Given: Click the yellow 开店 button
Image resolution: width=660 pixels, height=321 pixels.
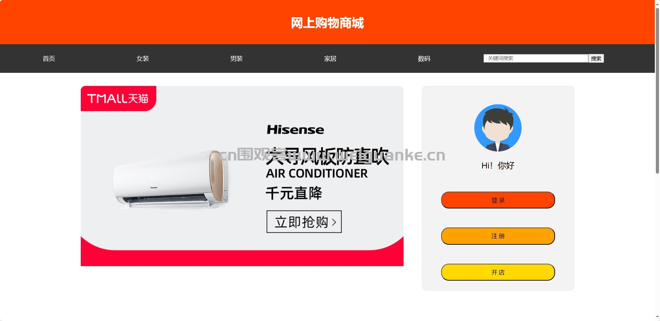Looking at the screenshot, I should point(498,272).
